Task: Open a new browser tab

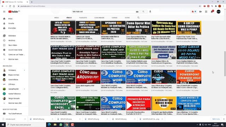Action: point(32,2)
